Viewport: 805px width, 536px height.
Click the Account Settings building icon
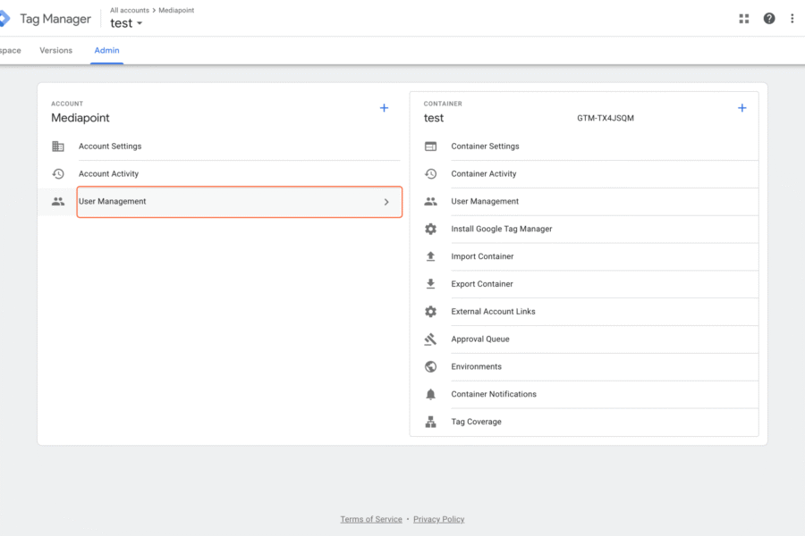[58, 147]
